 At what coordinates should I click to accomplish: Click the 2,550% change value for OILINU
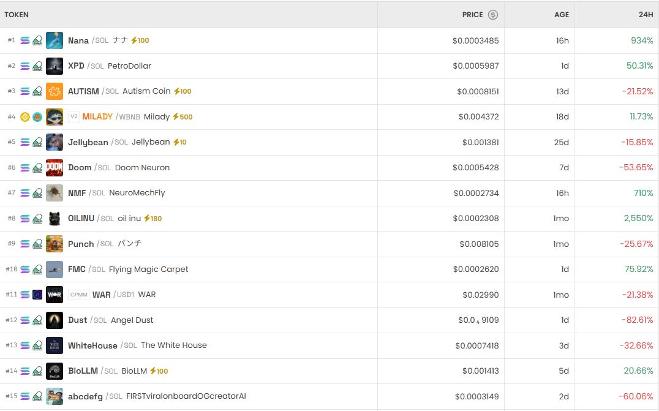click(x=638, y=219)
